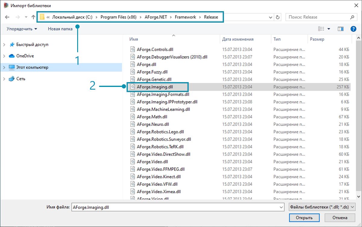Change view layout via the view icon

[x=321, y=29]
